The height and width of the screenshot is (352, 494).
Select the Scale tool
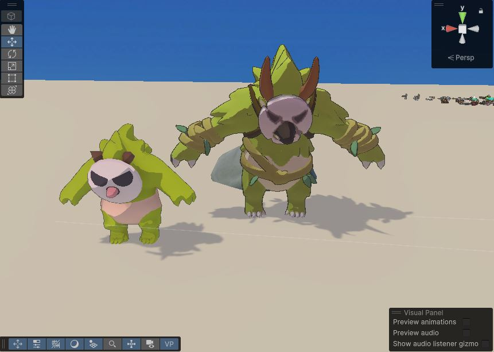11,66
